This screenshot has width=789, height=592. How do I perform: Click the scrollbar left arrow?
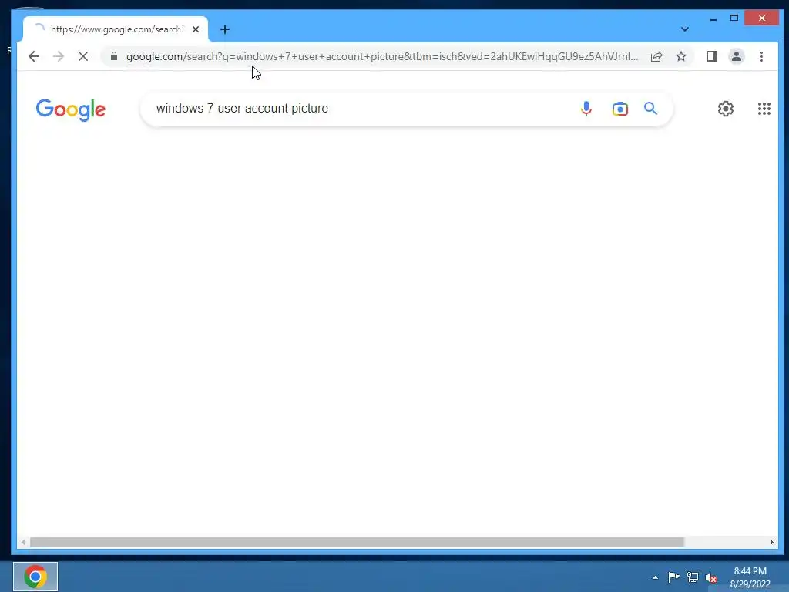click(x=23, y=542)
